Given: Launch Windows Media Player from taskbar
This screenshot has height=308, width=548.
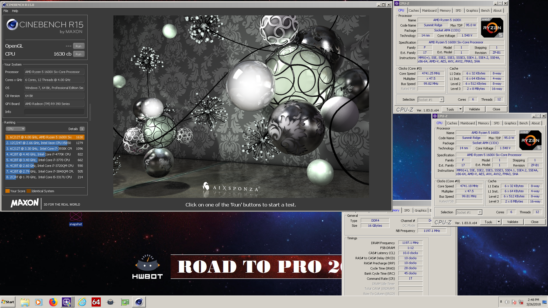Looking at the screenshot, I should (x=39, y=302).
